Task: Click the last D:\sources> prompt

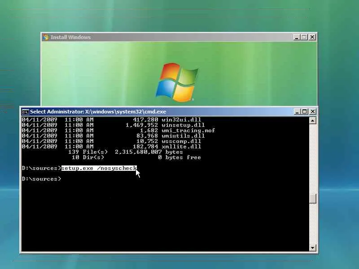Action: pos(41,179)
